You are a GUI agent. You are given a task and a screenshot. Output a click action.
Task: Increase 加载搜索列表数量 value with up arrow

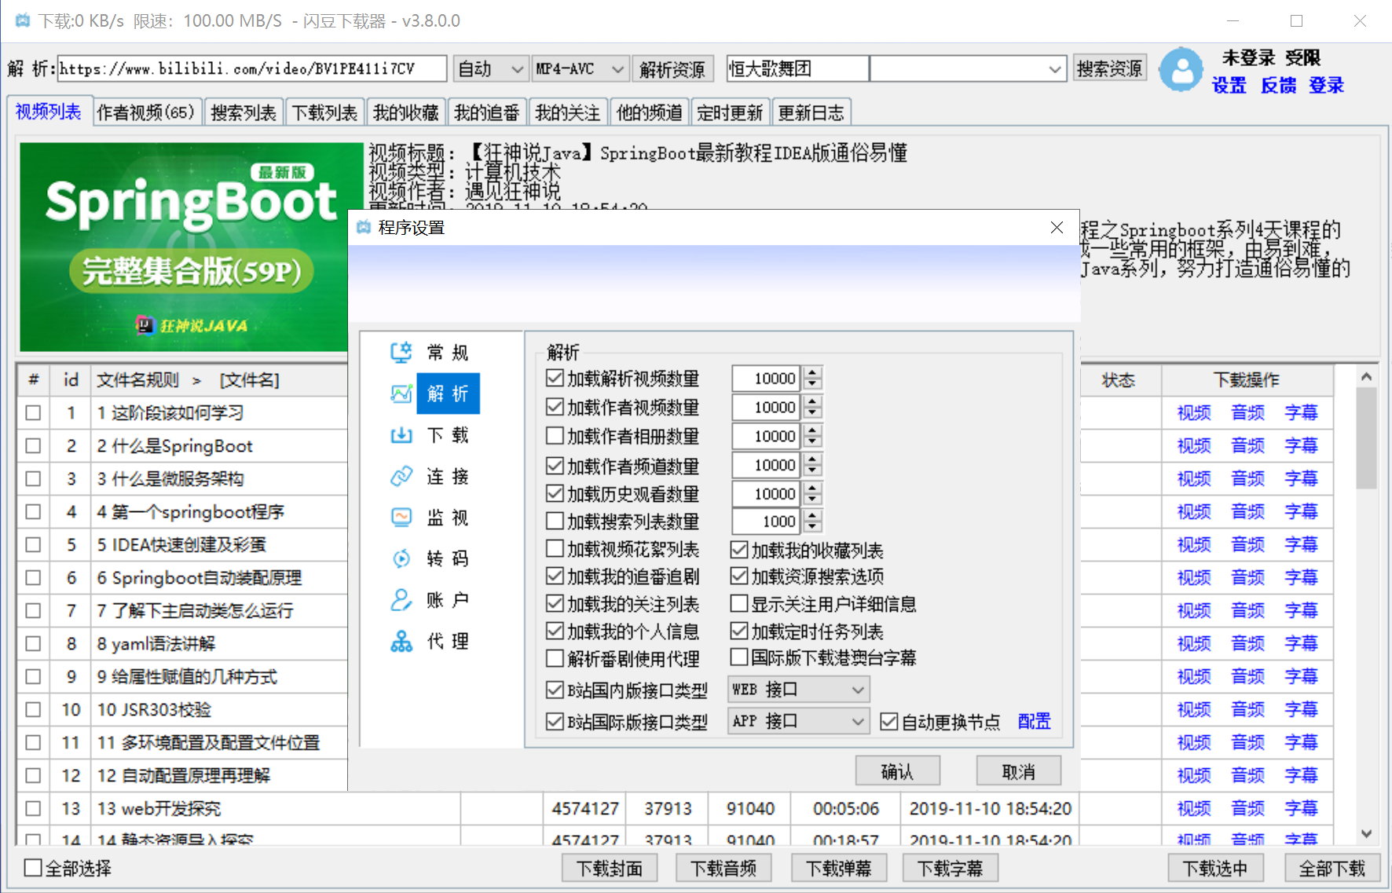[x=813, y=515]
